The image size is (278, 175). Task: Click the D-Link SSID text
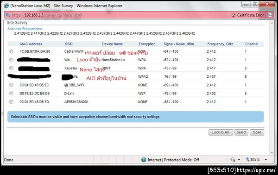(69, 94)
